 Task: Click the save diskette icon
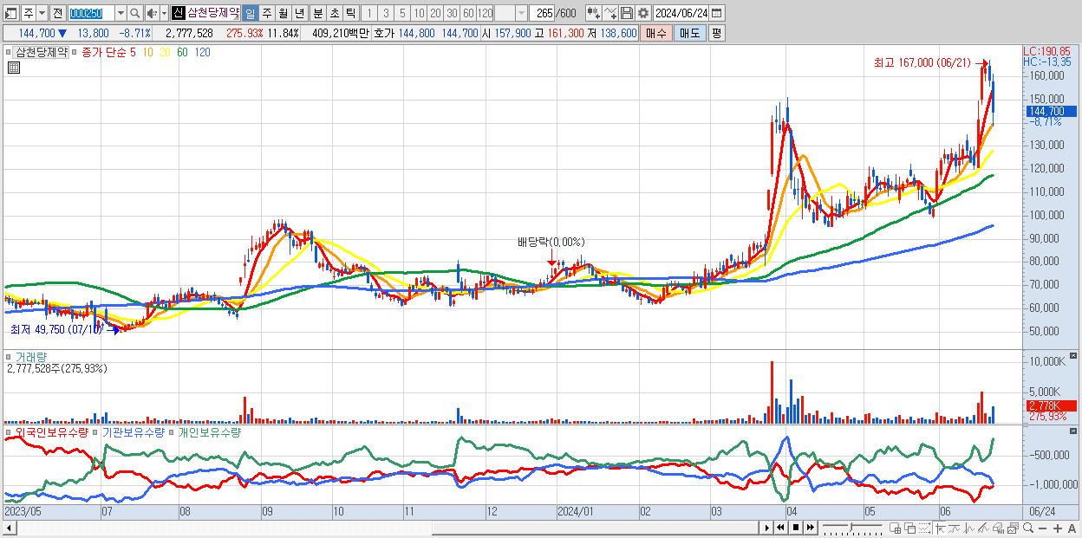tap(626, 13)
